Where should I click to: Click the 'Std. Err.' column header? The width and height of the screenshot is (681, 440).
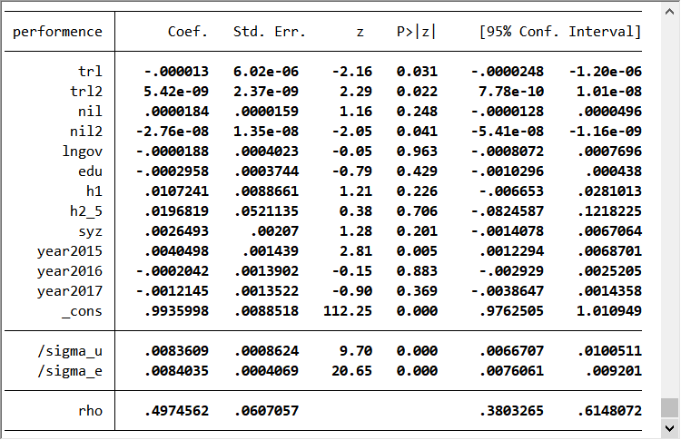270,32
